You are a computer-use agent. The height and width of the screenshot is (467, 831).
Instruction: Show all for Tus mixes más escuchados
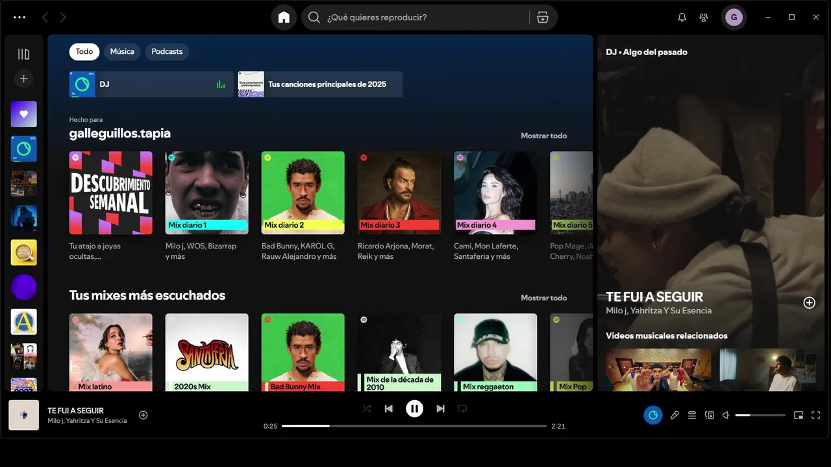pyautogui.click(x=543, y=298)
